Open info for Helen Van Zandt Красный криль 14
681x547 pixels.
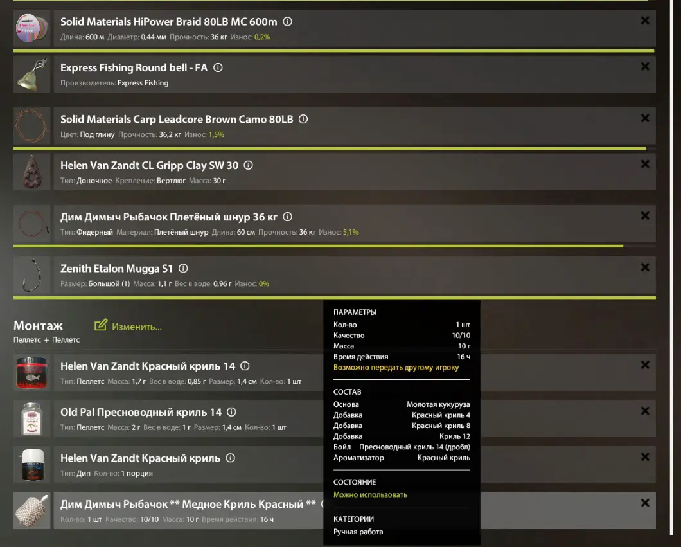point(245,366)
